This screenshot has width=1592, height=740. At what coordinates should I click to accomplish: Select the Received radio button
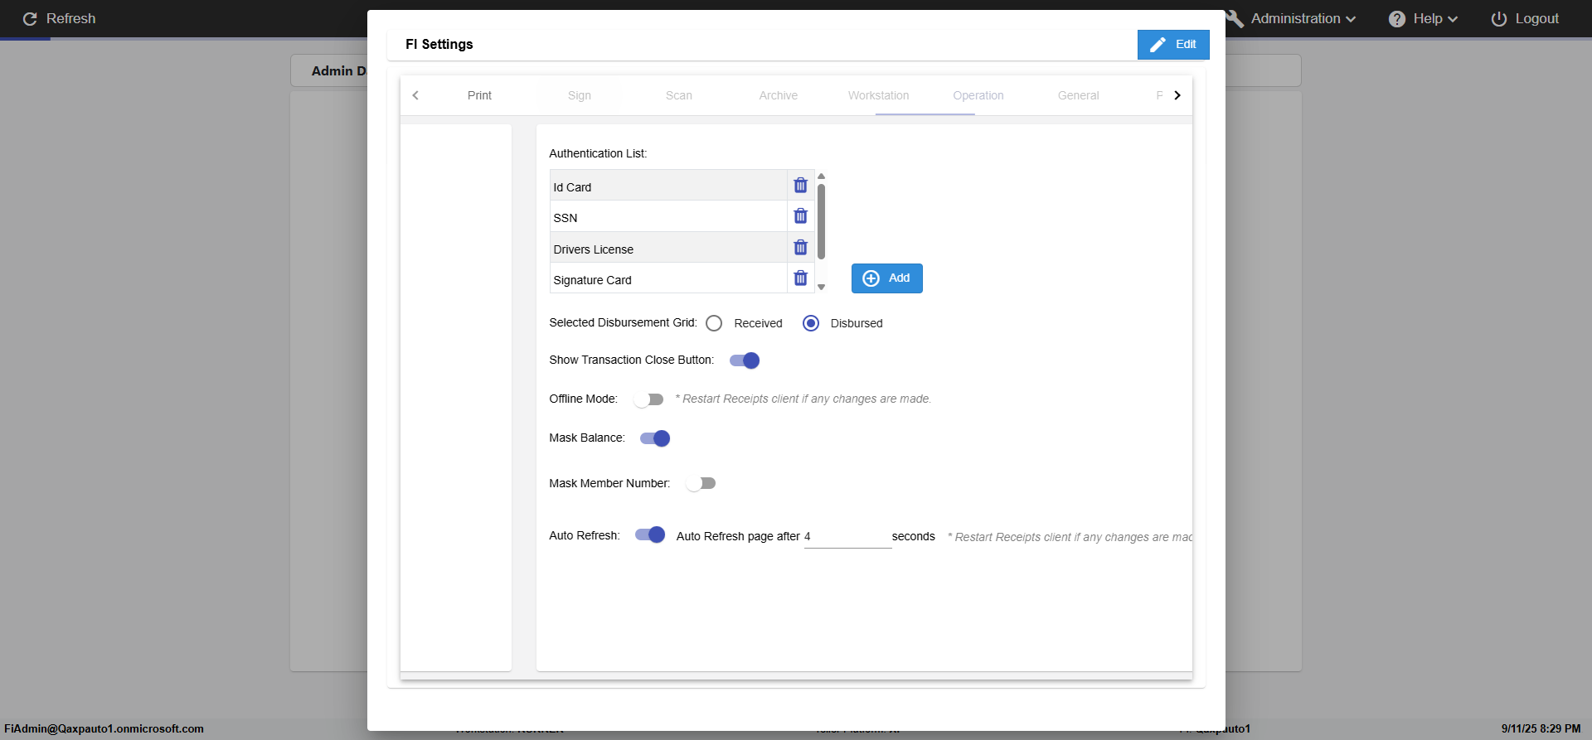(x=714, y=323)
